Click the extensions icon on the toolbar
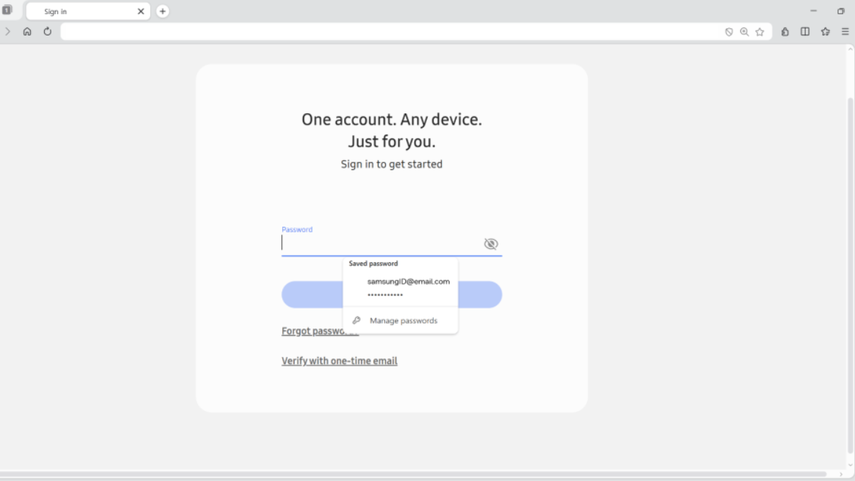This screenshot has height=481, width=855. click(x=784, y=31)
